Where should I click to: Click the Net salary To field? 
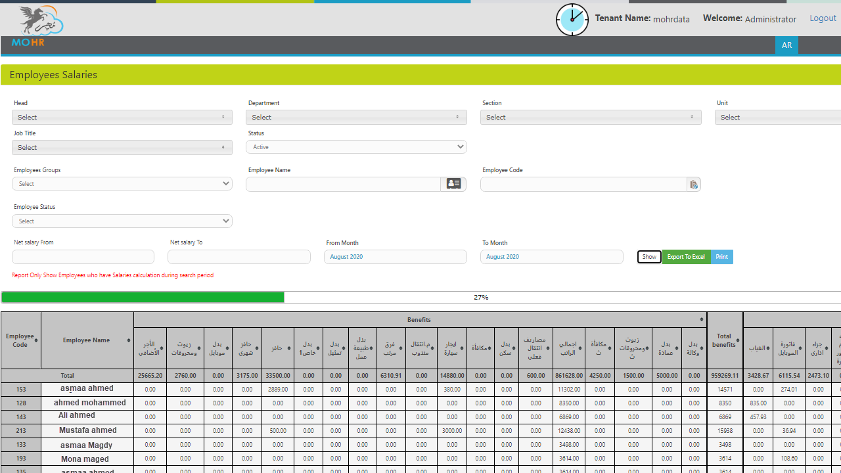[x=239, y=257]
